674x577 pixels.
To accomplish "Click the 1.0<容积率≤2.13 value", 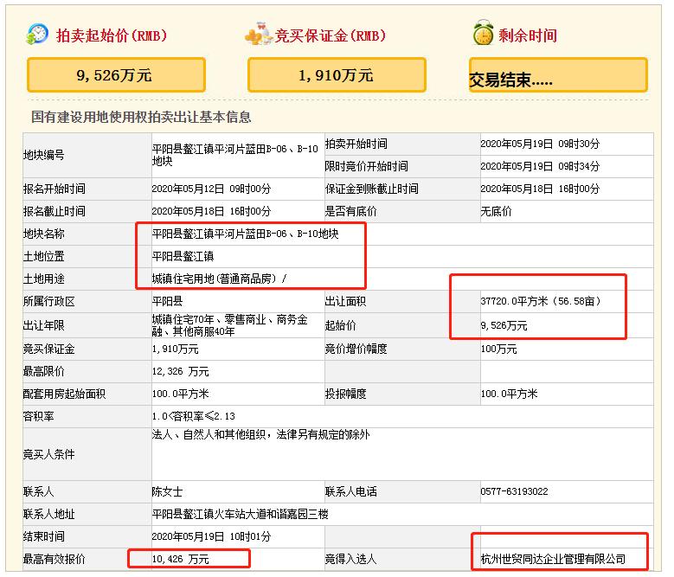I will click(x=194, y=416).
